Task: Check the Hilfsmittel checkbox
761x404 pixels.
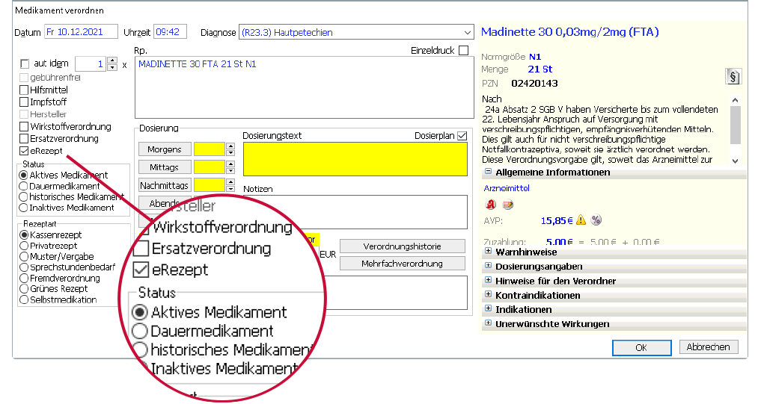Action: 24,90
